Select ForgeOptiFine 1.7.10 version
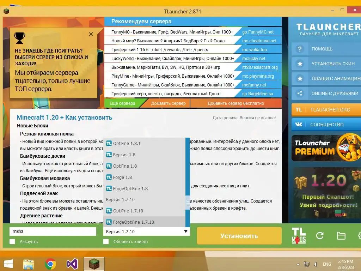 [x=144, y=222]
